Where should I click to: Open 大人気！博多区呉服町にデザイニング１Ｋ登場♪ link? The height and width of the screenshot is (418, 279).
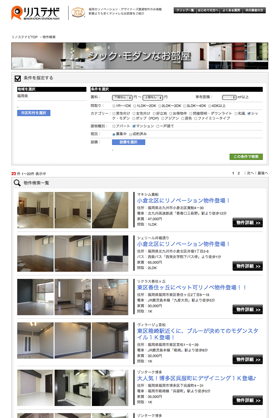coord(197,378)
